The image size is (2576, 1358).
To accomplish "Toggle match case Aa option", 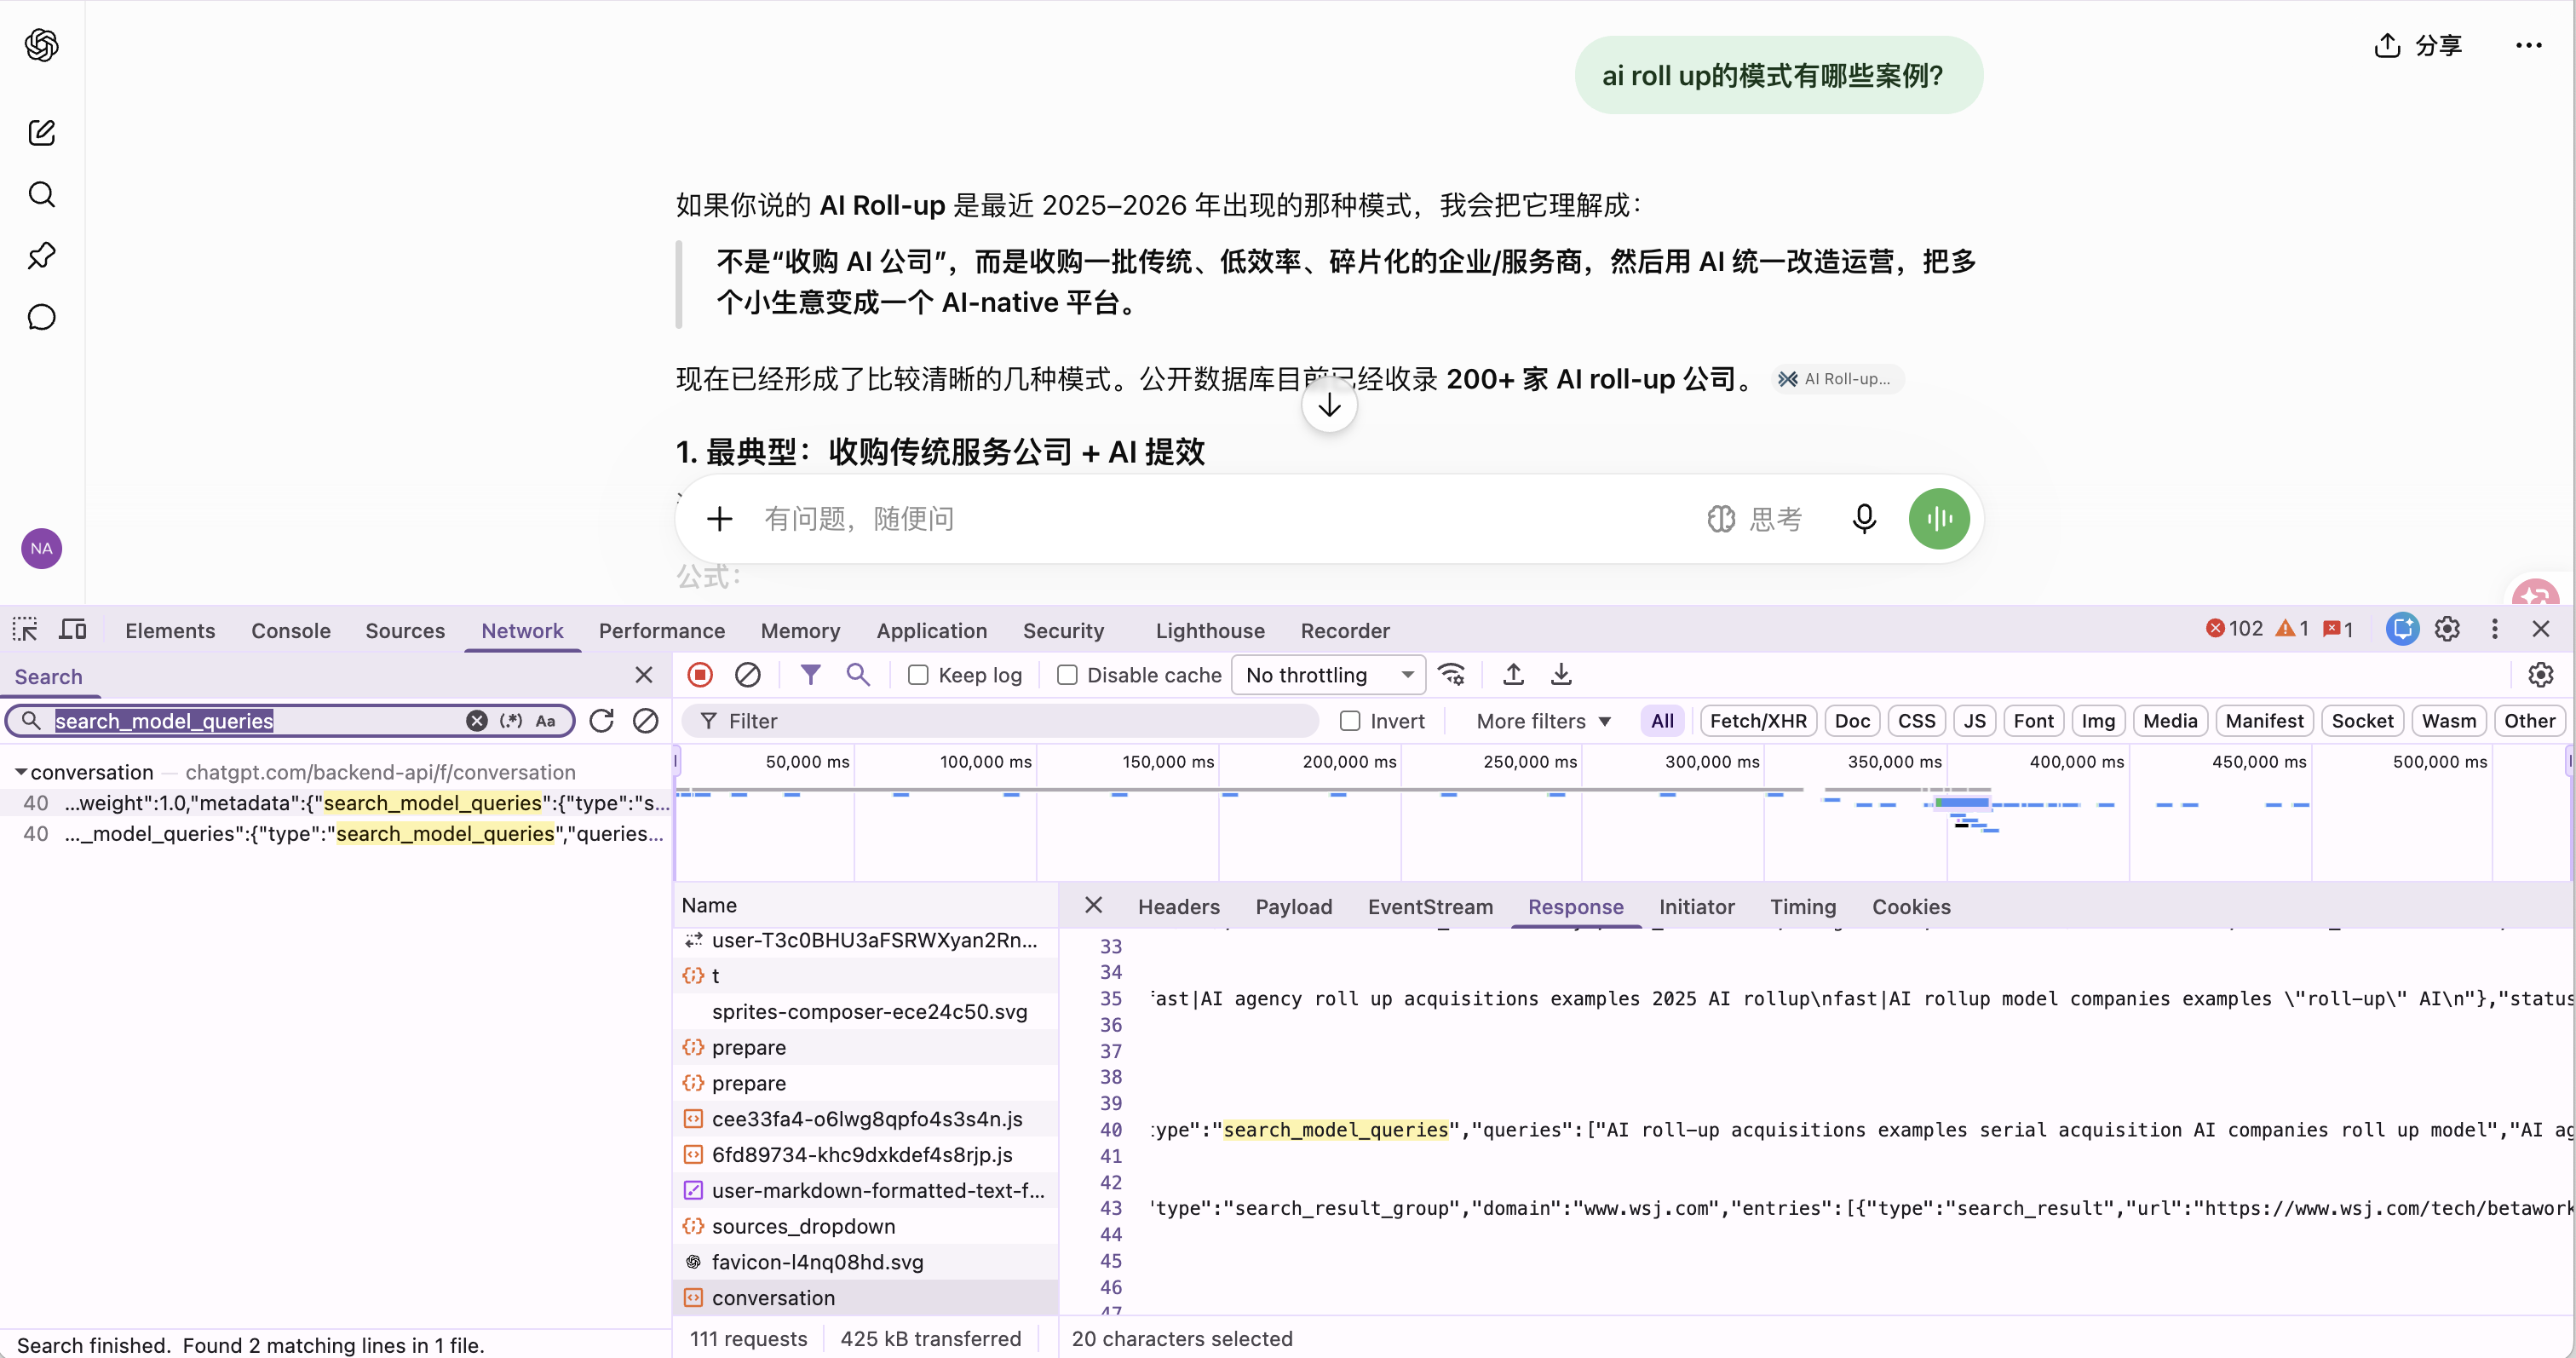I will point(546,721).
